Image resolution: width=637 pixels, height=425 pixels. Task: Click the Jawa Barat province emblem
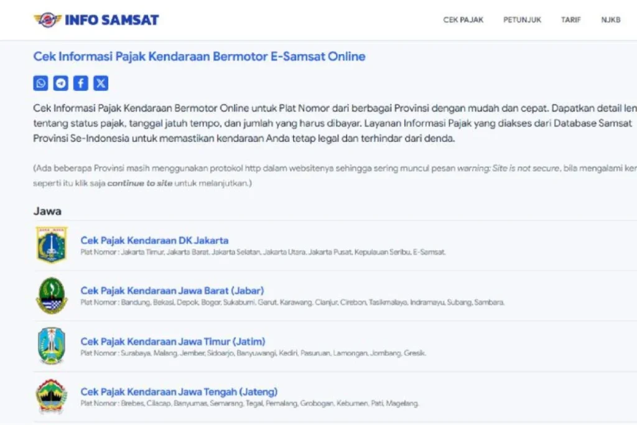pyautogui.click(x=51, y=296)
